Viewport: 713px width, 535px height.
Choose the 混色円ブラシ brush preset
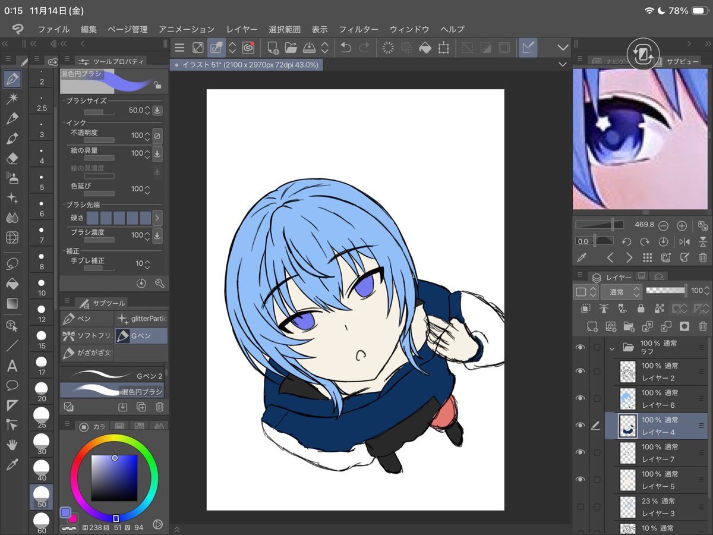coord(112,391)
